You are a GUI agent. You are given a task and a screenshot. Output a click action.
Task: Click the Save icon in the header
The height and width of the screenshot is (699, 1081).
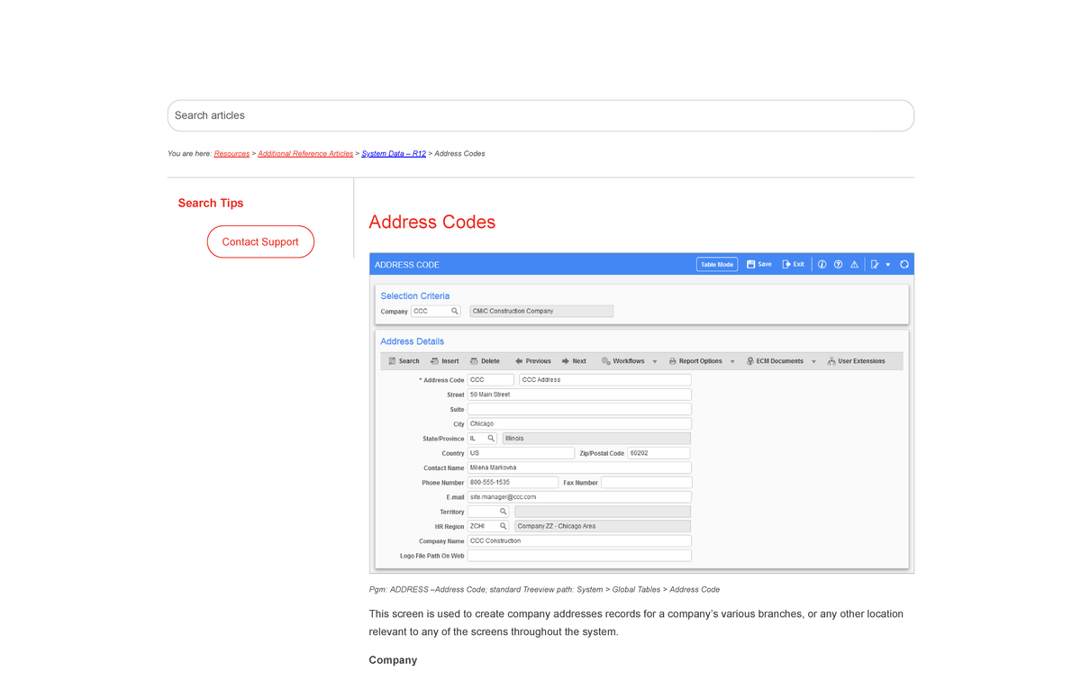[758, 264]
